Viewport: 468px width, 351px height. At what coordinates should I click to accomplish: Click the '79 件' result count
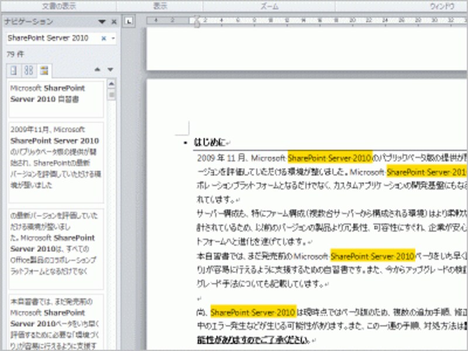tap(15, 54)
